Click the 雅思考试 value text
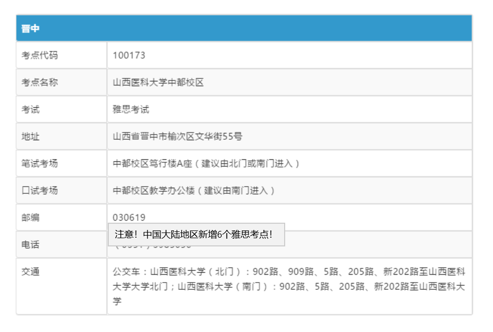 point(131,109)
